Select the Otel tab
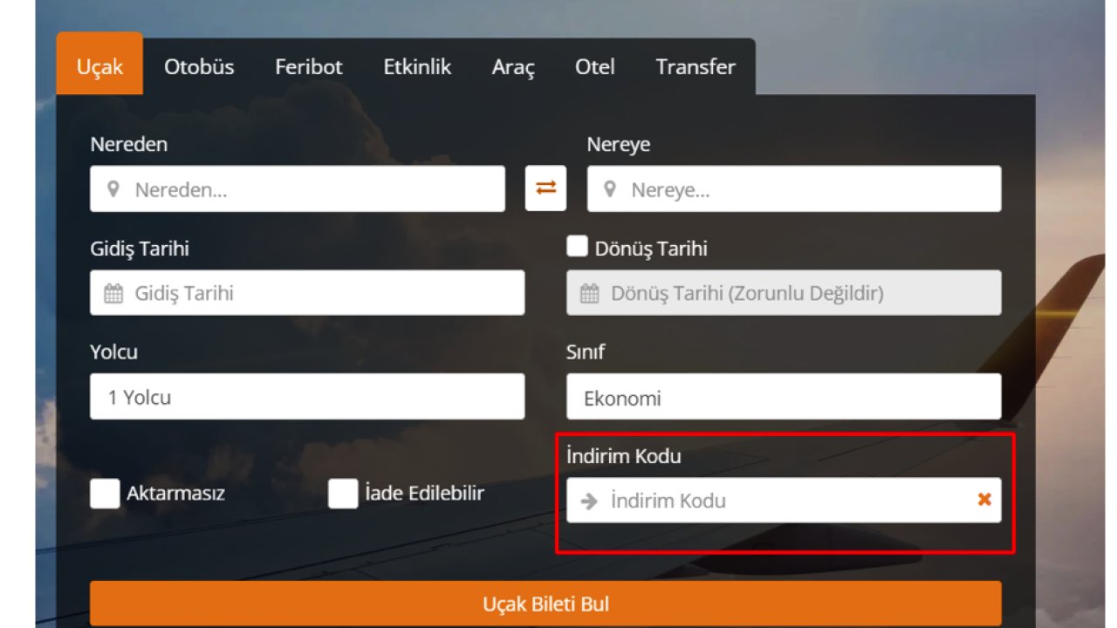1117x628 pixels. click(594, 66)
